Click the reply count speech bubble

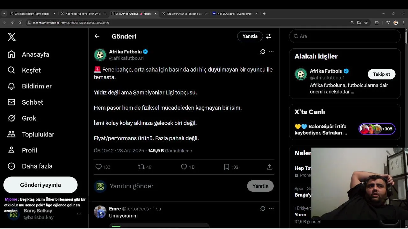99,167
